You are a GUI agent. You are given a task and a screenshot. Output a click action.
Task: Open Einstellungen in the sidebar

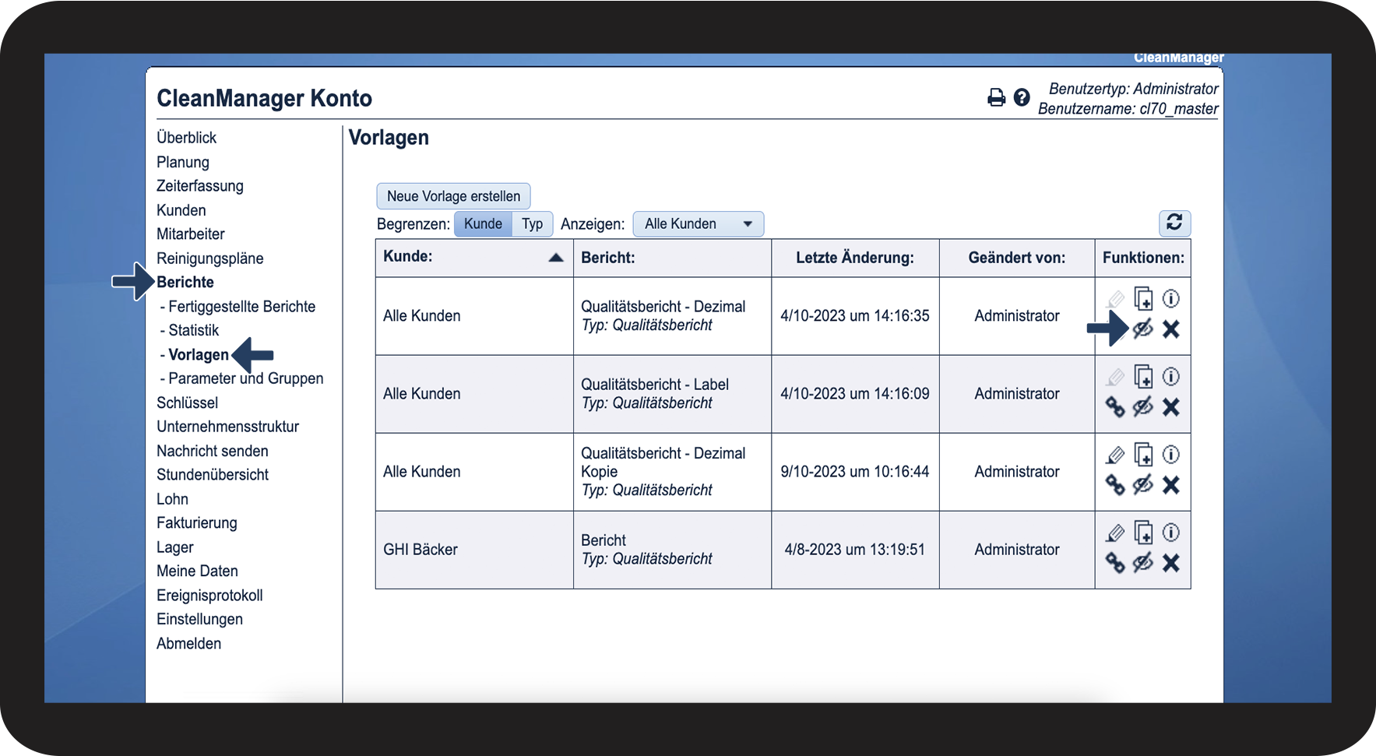click(200, 619)
